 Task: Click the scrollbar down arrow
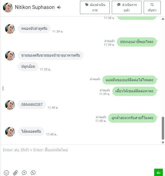click(x=163, y=142)
